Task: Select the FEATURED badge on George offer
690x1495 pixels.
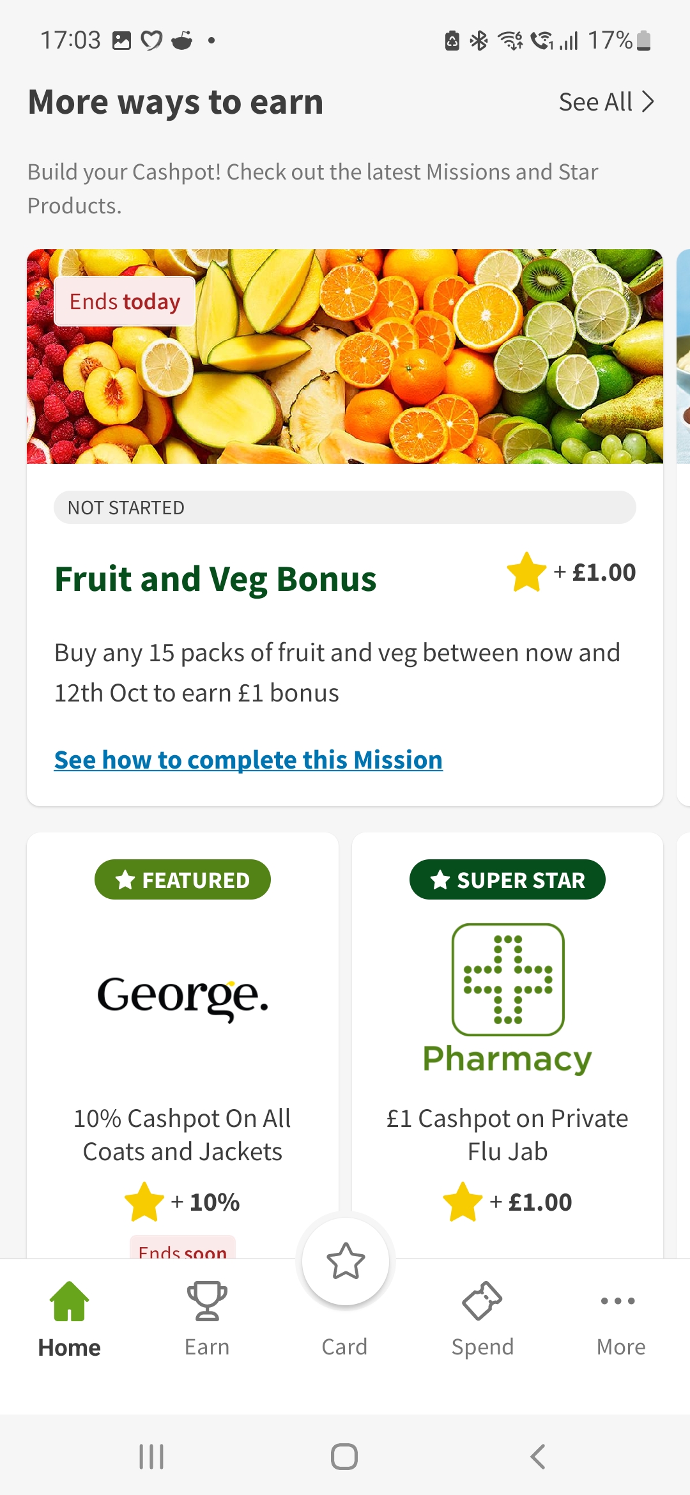Action: pyautogui.click(x=183, y=880)
